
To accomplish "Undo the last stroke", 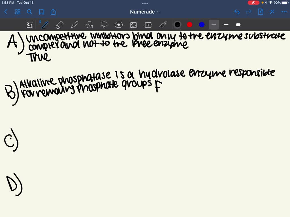I will (237, 12).
